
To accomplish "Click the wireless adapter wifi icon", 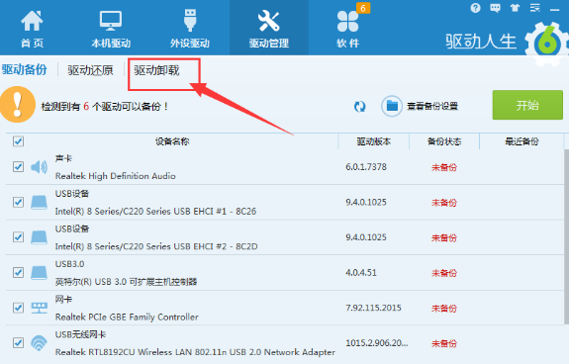I will 39,343.
